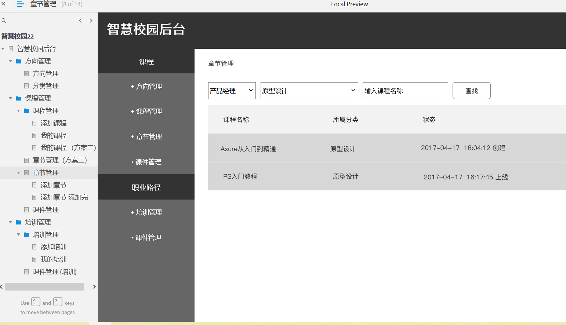Open the 我的培训 page

click(54, 259)
